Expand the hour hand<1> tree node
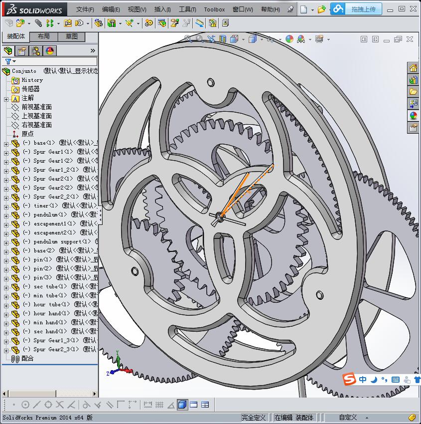Screen dimensions: 421x424 6,314
